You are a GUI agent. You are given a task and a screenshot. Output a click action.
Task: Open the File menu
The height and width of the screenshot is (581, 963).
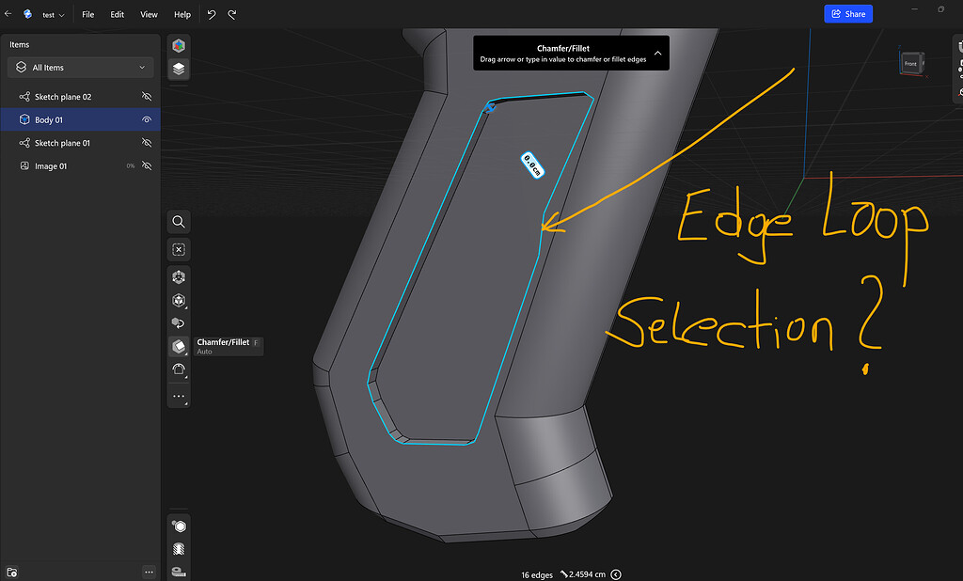click(87, 14)
